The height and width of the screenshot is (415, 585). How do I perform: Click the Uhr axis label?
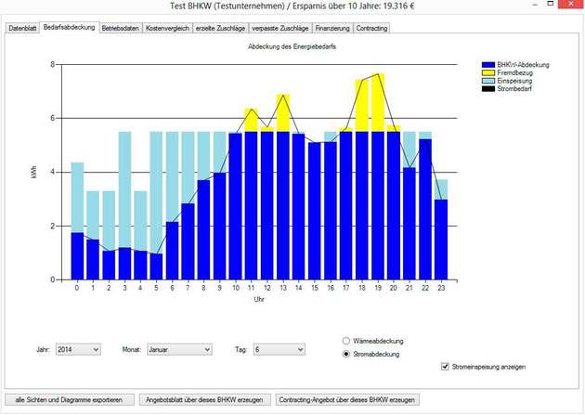click(259, 299)
